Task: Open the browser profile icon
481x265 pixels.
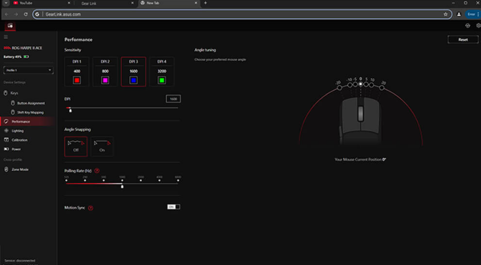Action: [x=458, y=14]
